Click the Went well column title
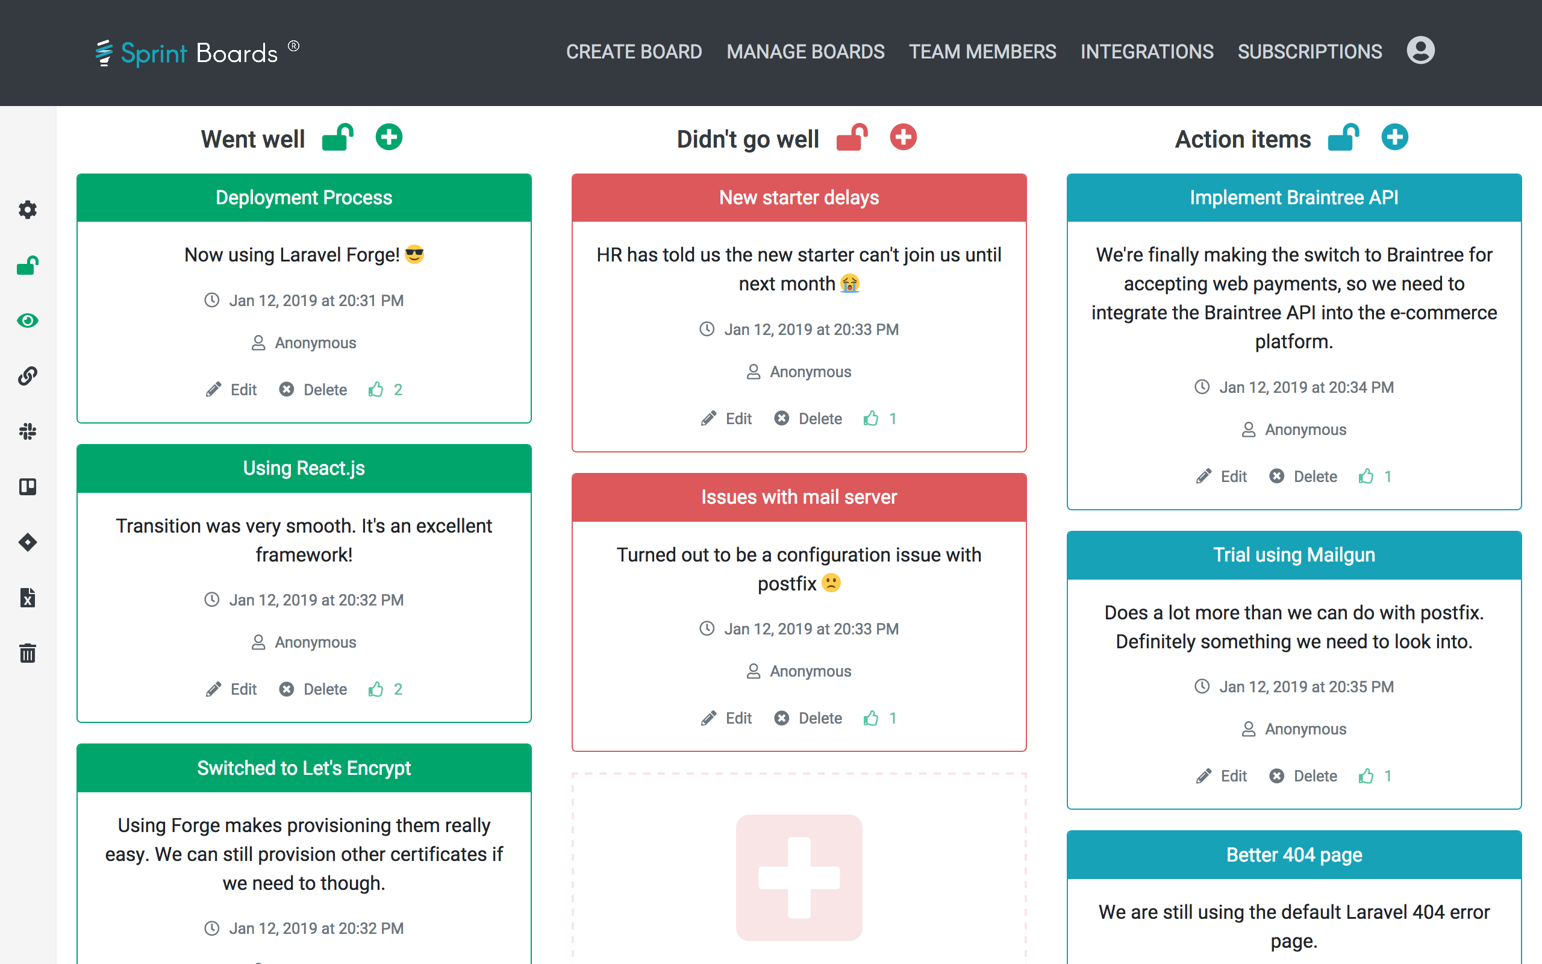Image resolution: width=1542 pixels, height=964 pixels. [253, 139]
